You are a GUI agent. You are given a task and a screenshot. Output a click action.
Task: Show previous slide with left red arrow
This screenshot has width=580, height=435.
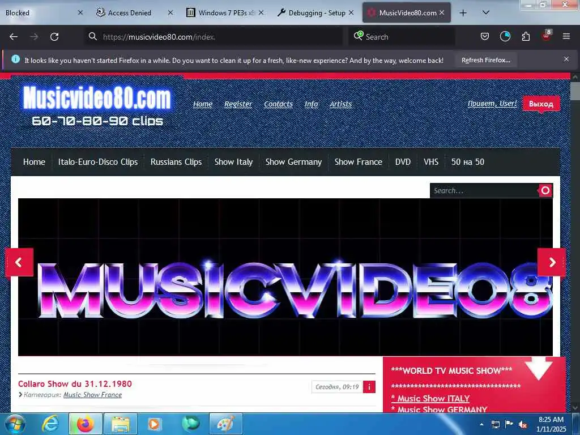point(19,262)
